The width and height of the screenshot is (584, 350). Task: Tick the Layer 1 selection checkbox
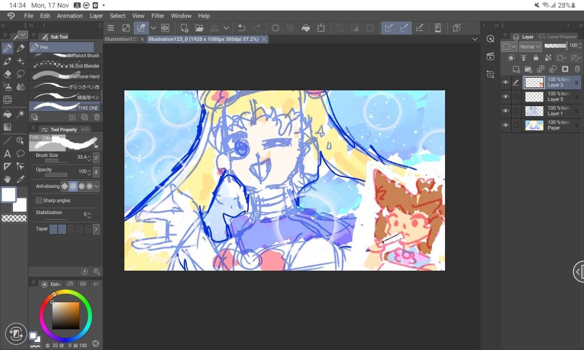[516, 111]
